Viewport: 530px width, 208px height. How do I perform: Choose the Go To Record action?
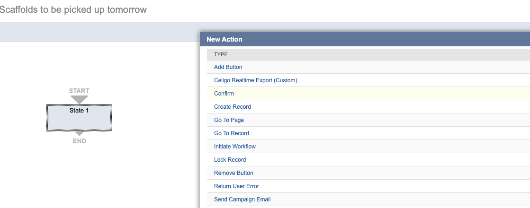click(231, 133)
